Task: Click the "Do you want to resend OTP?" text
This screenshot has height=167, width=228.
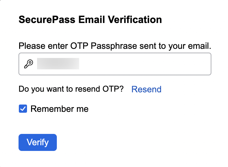Action: [x=71, y=89]
